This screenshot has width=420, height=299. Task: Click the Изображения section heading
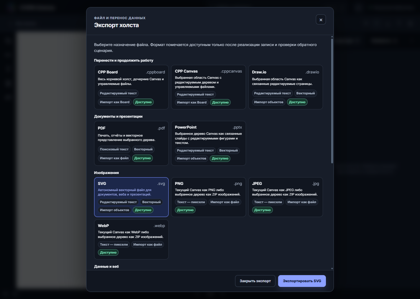[106, 173]
